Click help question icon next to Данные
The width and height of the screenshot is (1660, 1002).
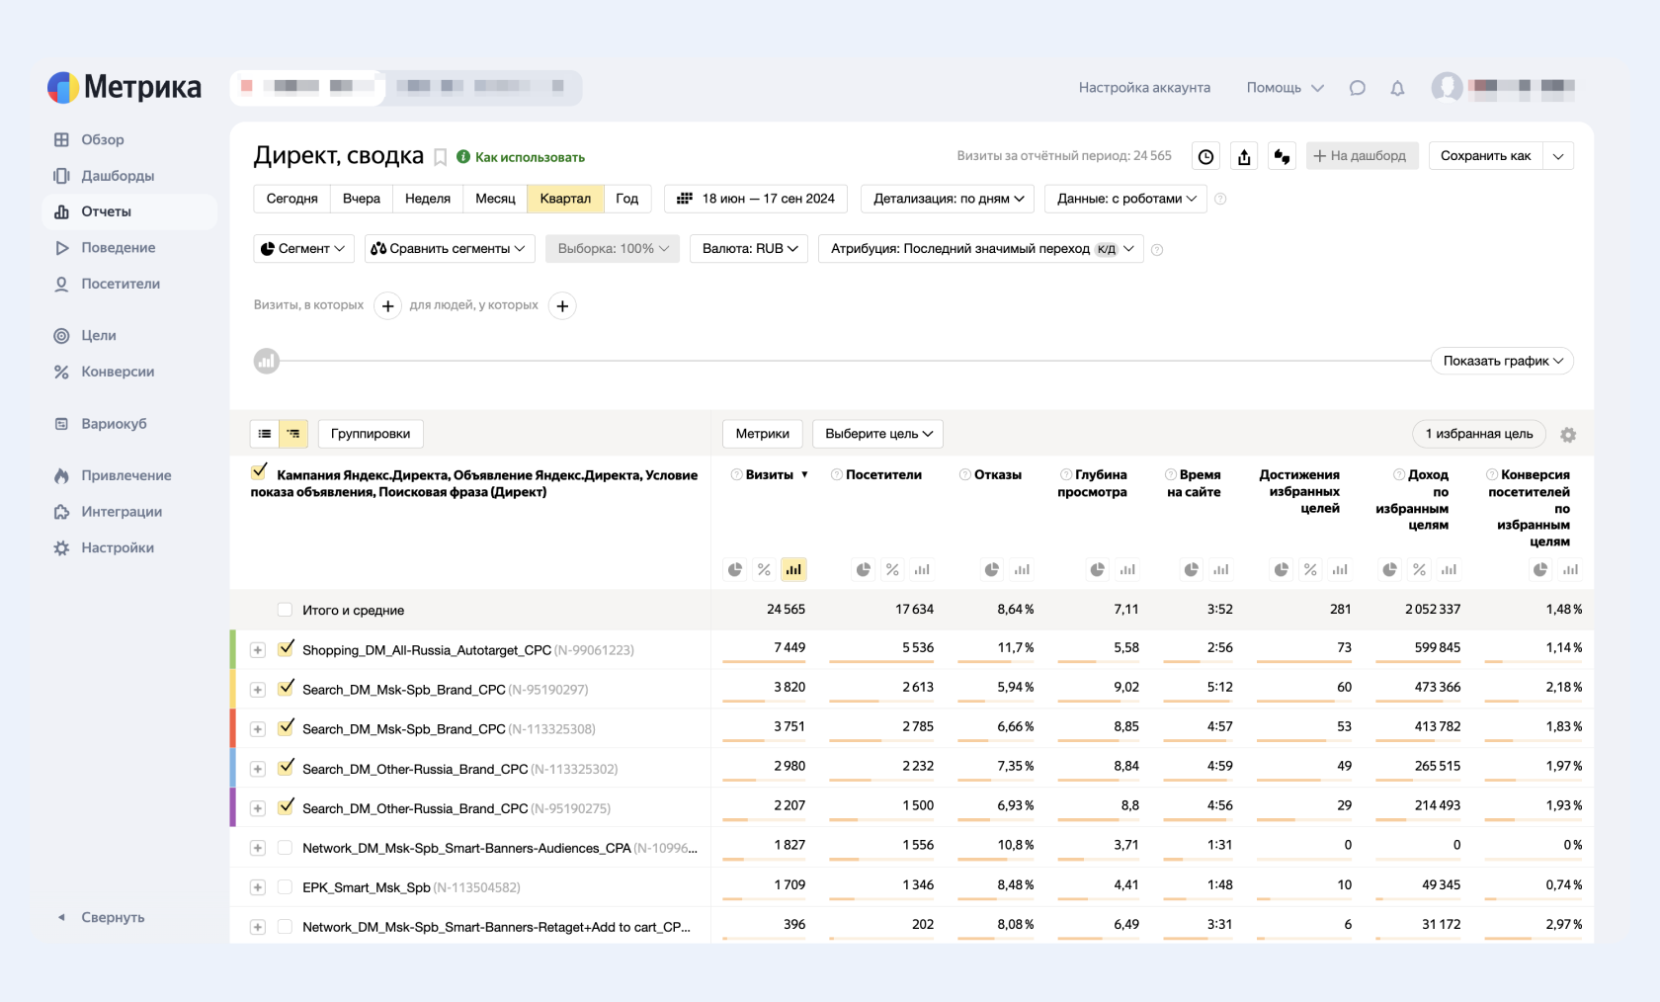pyautogui.click(x=1220, y=199)
